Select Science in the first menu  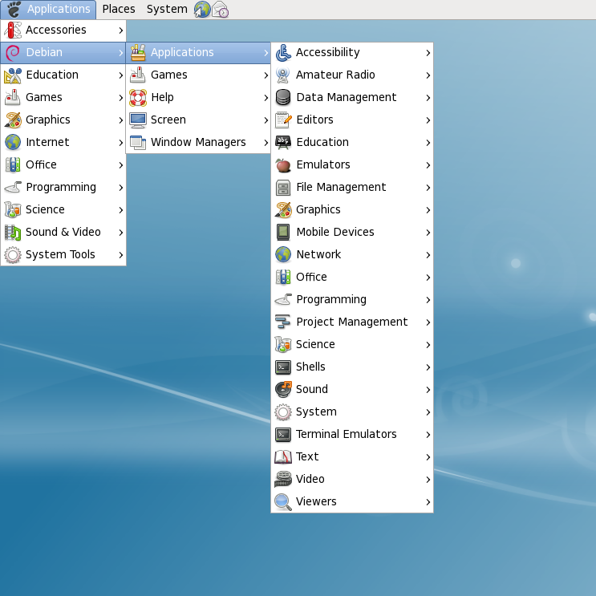click(63, 210)
